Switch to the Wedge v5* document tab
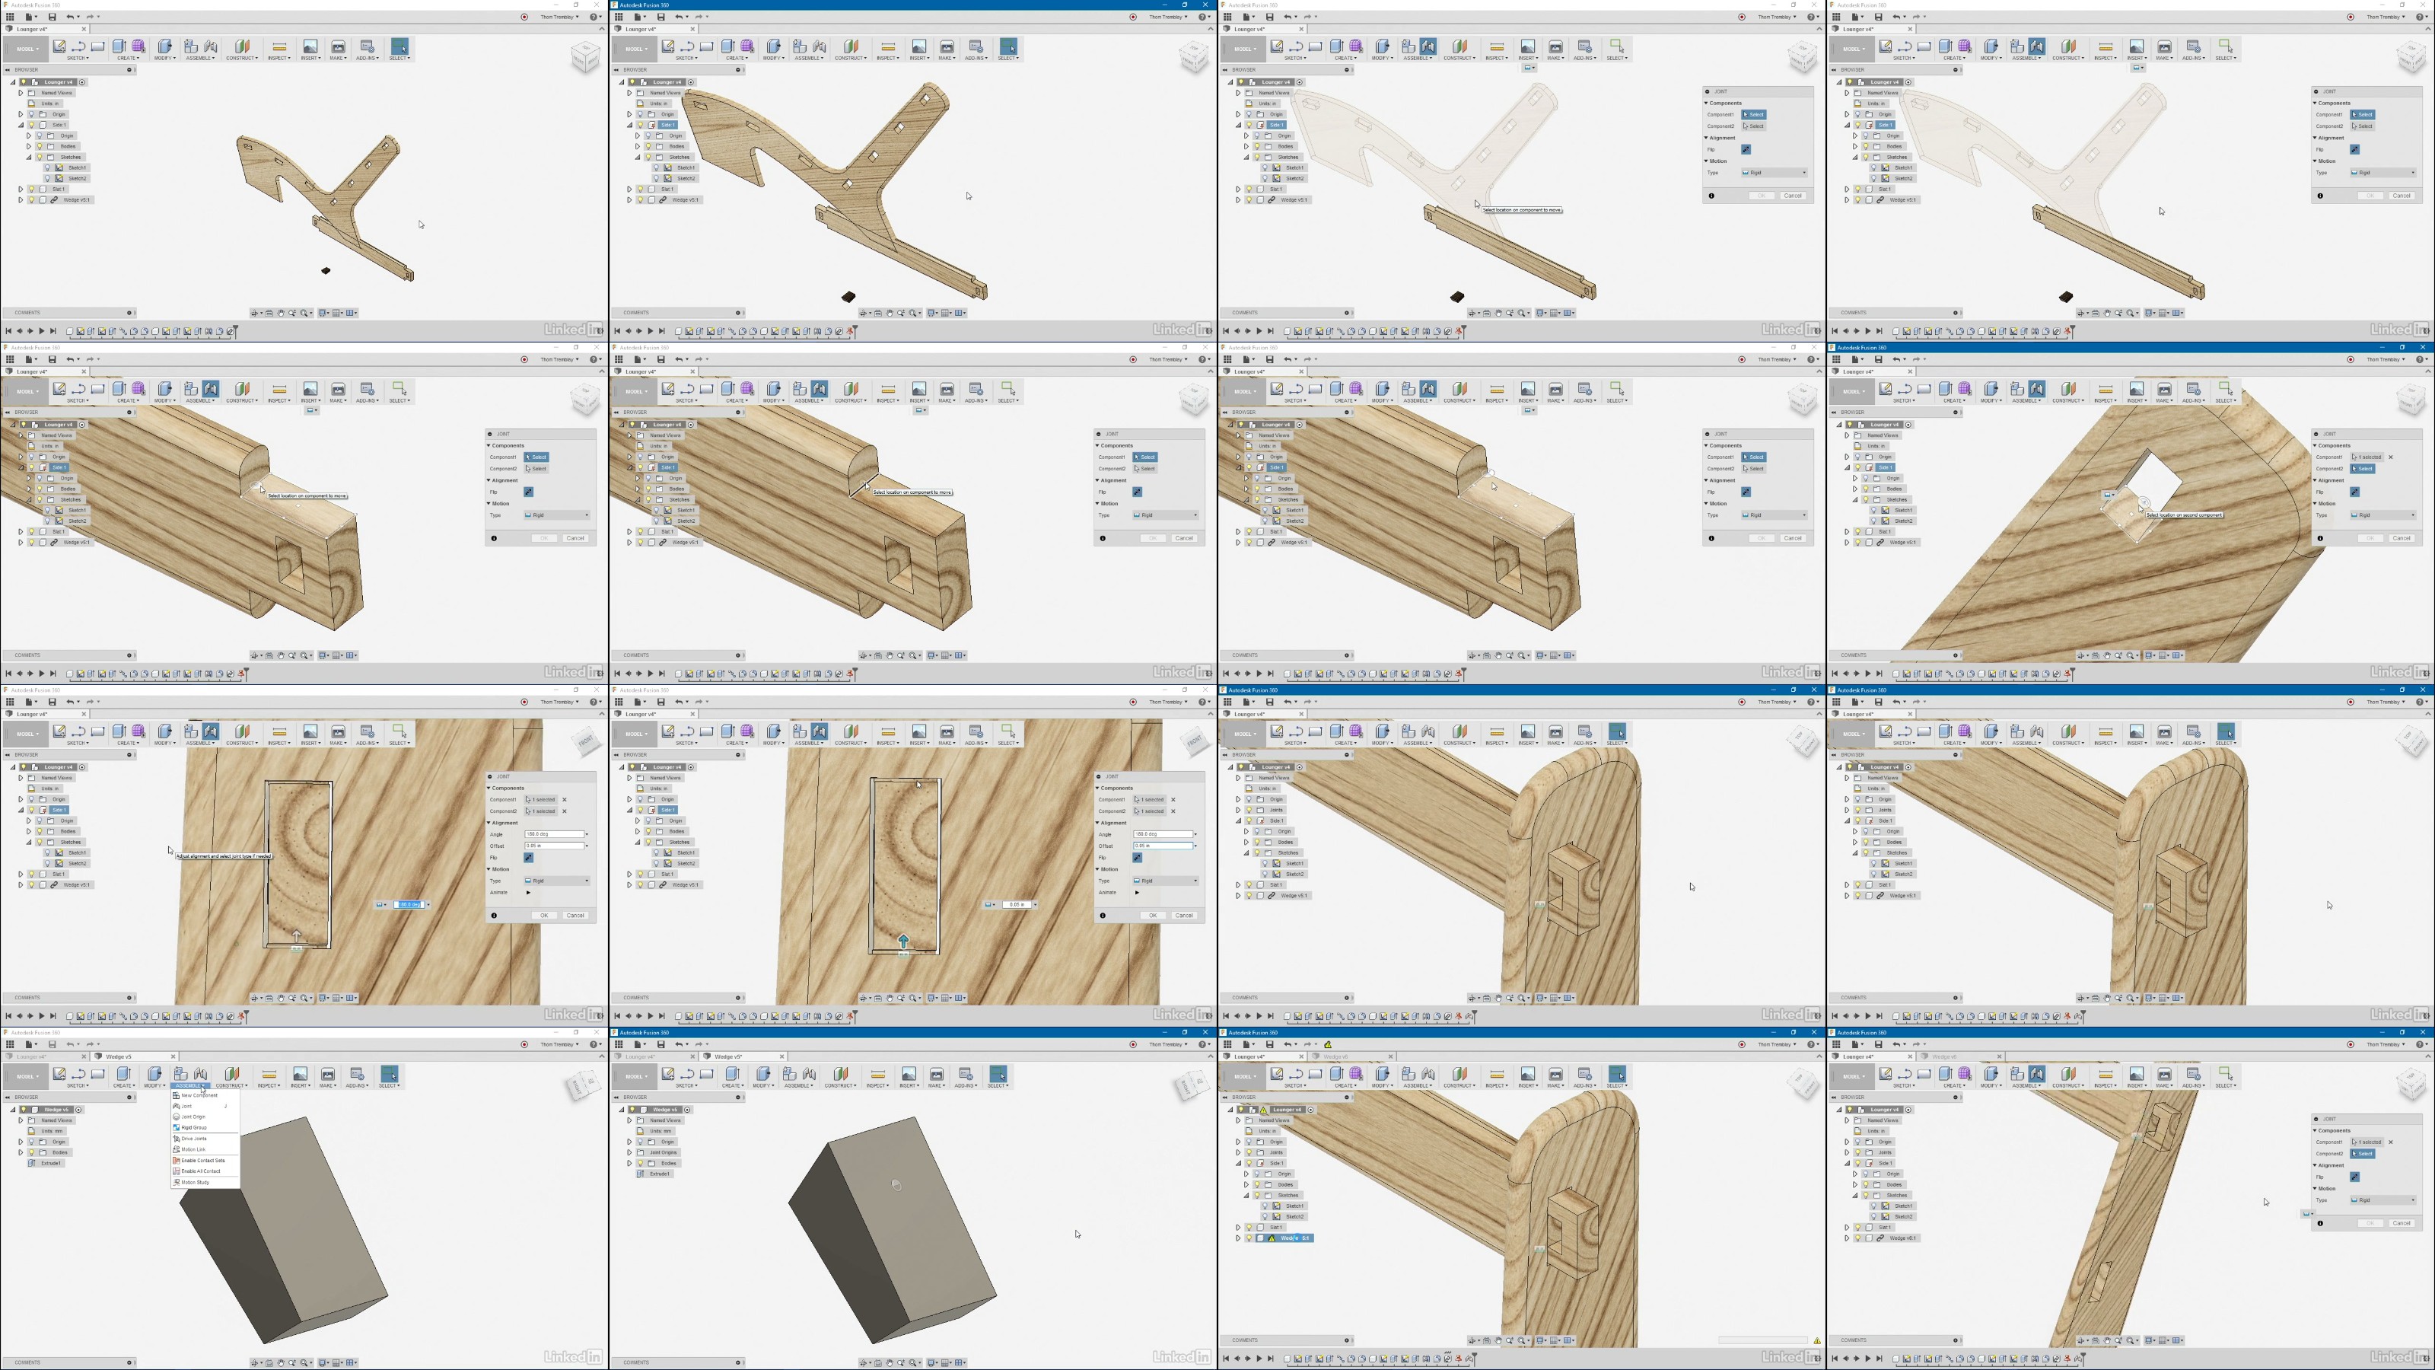Screen dimensions: 2435x1370 [x=728, y=1056]
